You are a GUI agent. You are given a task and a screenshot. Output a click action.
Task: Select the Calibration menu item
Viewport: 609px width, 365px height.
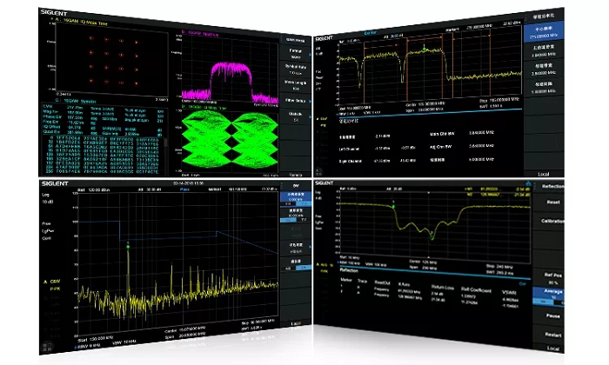(x=552, y=221)
